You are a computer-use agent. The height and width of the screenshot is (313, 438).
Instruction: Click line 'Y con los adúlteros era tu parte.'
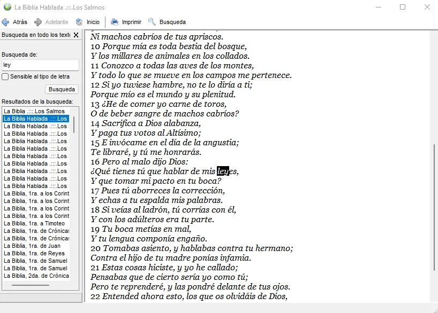152,220
